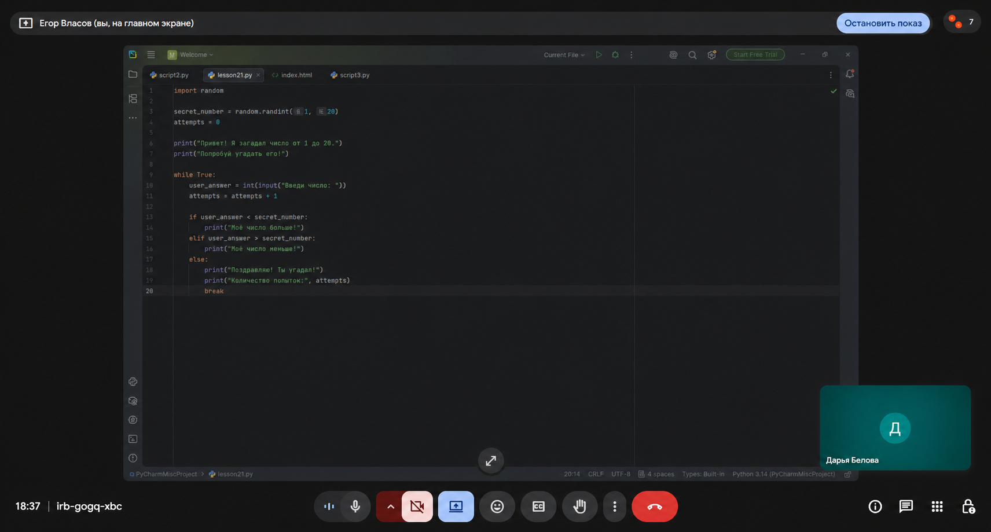Leave the call with the red hang-up button
This screenshot has width=991, height=532.
pyautogui.click(x=655, y=507)
